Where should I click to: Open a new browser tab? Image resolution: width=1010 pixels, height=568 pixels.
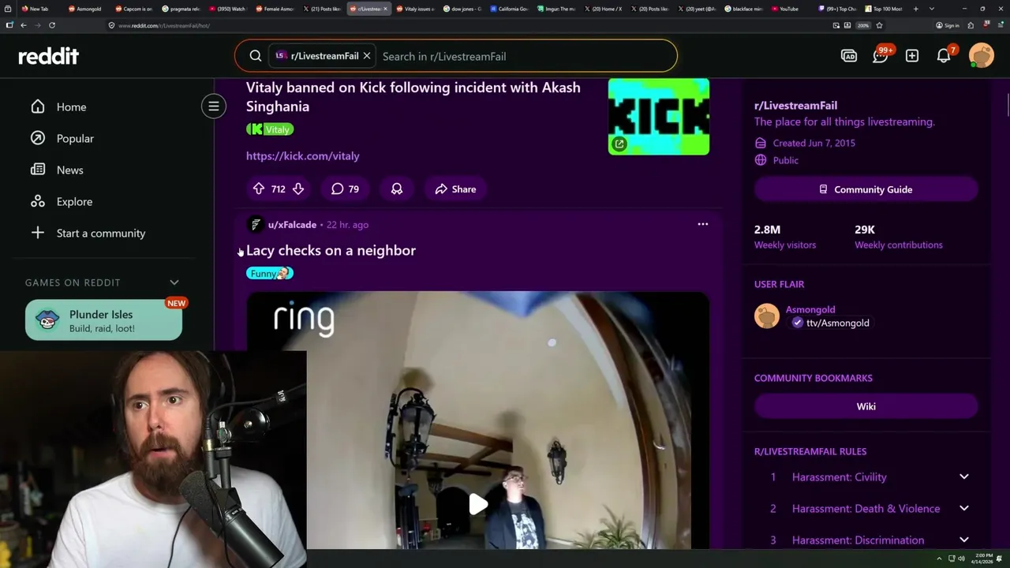(x=916, y=9)
